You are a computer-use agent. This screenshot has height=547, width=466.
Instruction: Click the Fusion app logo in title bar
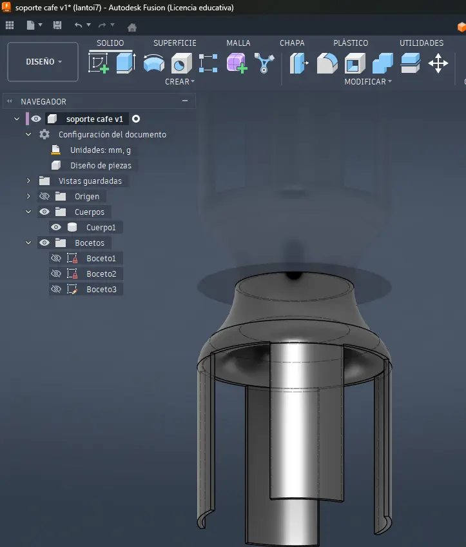tap(6, 7)
